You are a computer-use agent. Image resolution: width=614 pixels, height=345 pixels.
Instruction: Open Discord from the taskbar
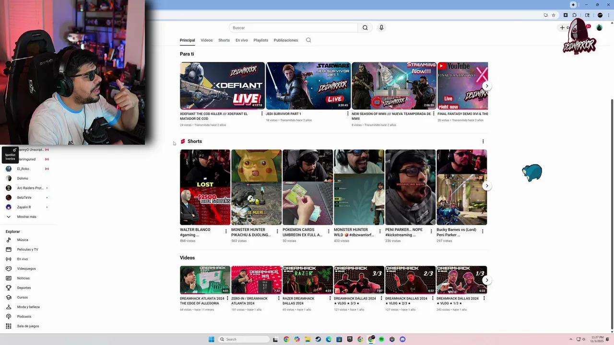[x=402, y=339]
